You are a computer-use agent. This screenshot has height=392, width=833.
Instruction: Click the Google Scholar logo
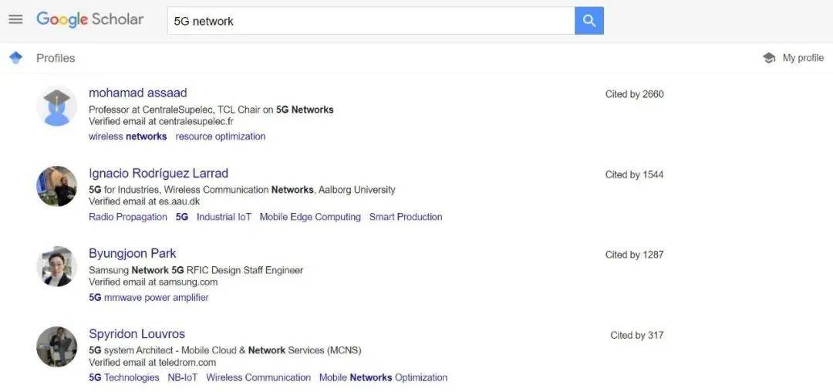pyautogui.click(x=89, y=19)
